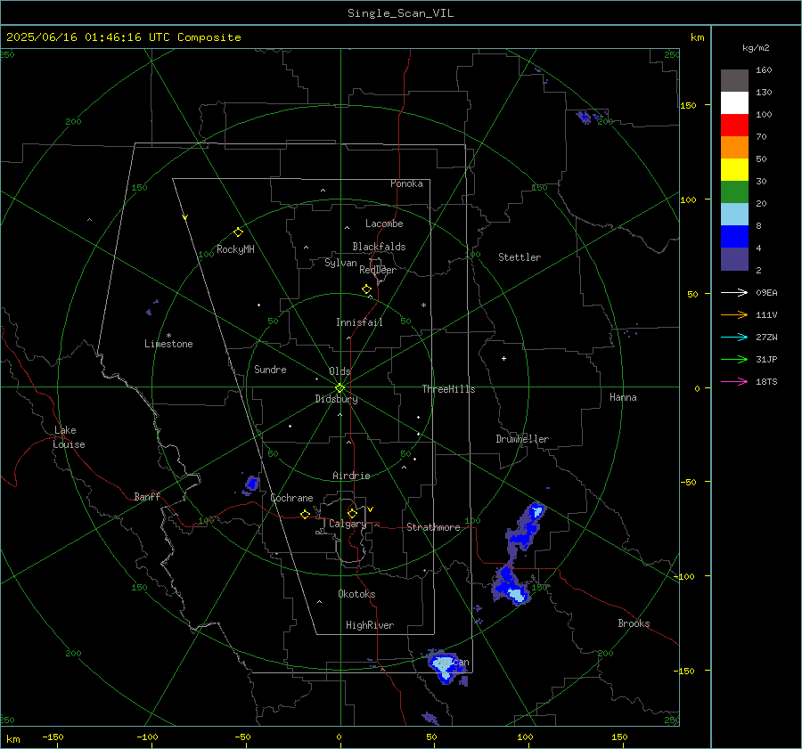The height and width of the screenshot is (749, 802).
Task: Select the cyan 27ZW arrow in legend
Action: [734, 337]
